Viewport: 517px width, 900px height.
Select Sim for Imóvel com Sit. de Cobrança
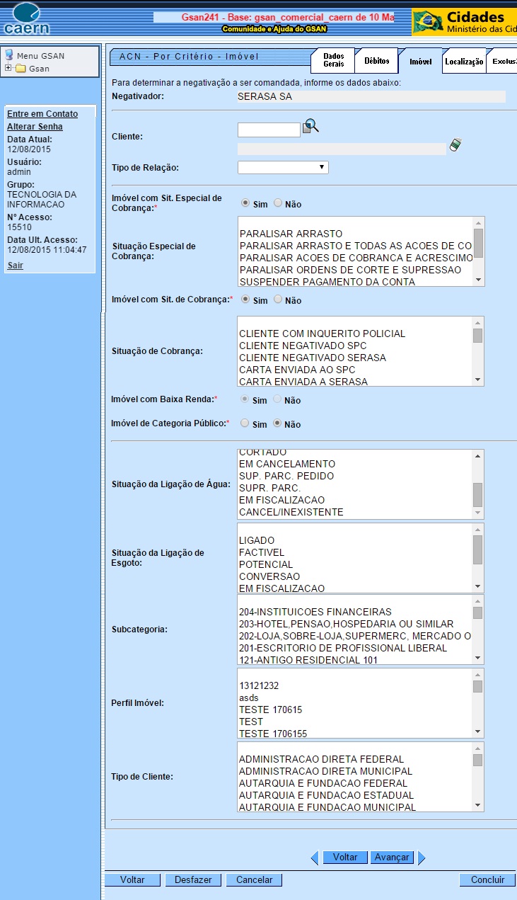[245, 300]
